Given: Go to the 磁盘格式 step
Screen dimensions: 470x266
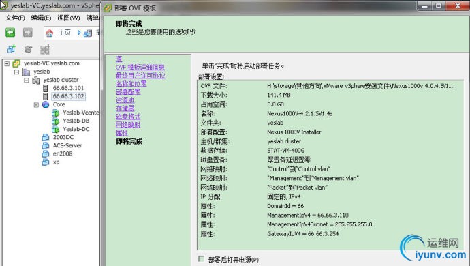Looking at the screenshot, I should pos(128,117).
